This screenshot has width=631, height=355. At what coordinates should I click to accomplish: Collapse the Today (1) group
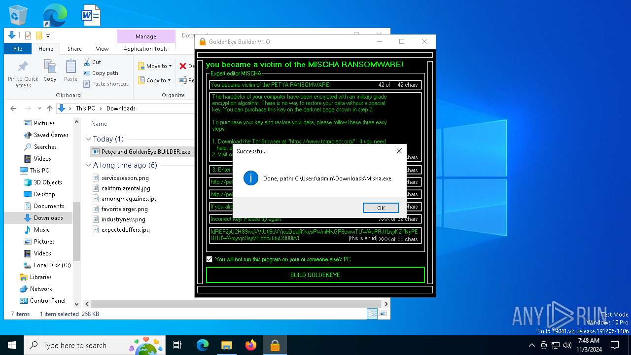89,139
